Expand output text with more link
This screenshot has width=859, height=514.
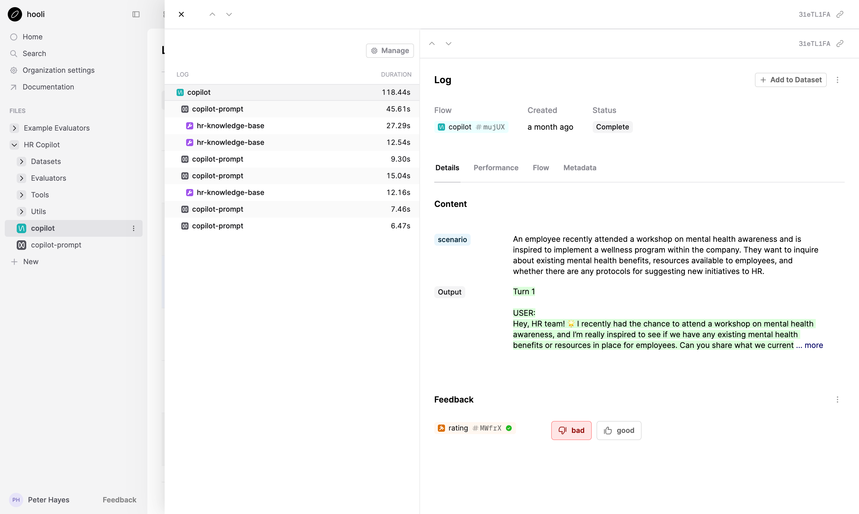click(813, 345)
